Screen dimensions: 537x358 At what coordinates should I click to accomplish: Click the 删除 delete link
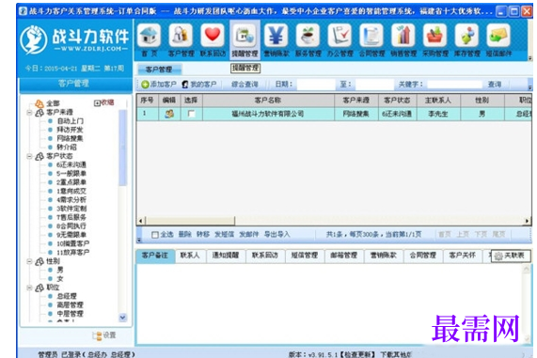(185, 235)
